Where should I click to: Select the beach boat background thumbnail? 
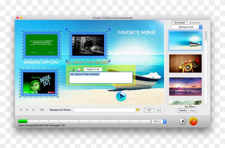point(185,41)
